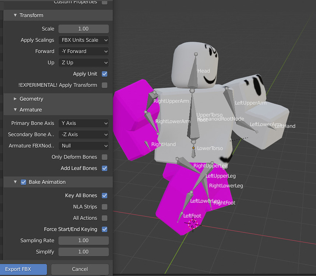
Task: Cancel the export dialog
Action: click(80, 269)
